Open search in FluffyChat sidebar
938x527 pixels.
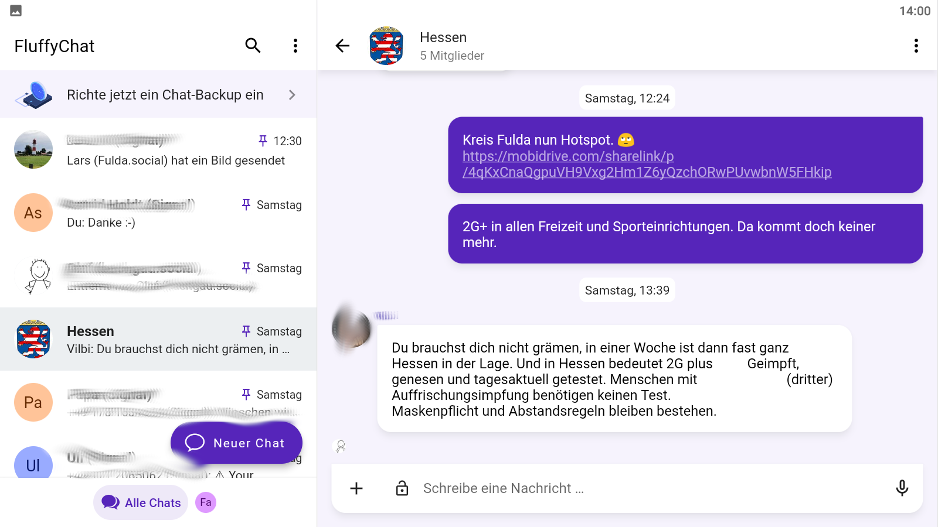pos(253,46)
